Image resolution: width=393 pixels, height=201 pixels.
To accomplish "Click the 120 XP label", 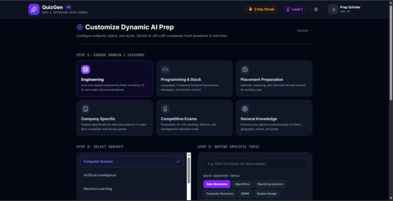I will coord(345,12).
